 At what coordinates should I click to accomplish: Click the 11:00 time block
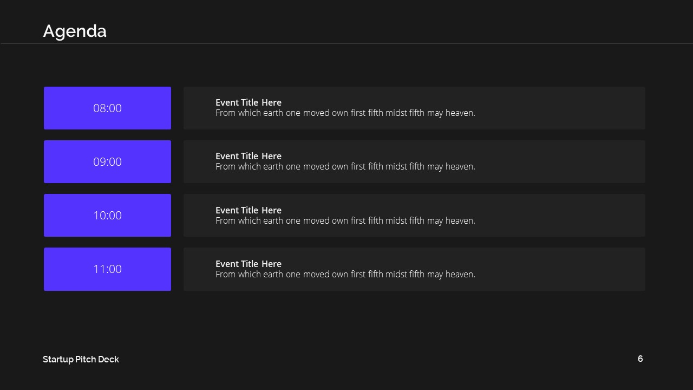pyautogui.click(x=107, y=269)
